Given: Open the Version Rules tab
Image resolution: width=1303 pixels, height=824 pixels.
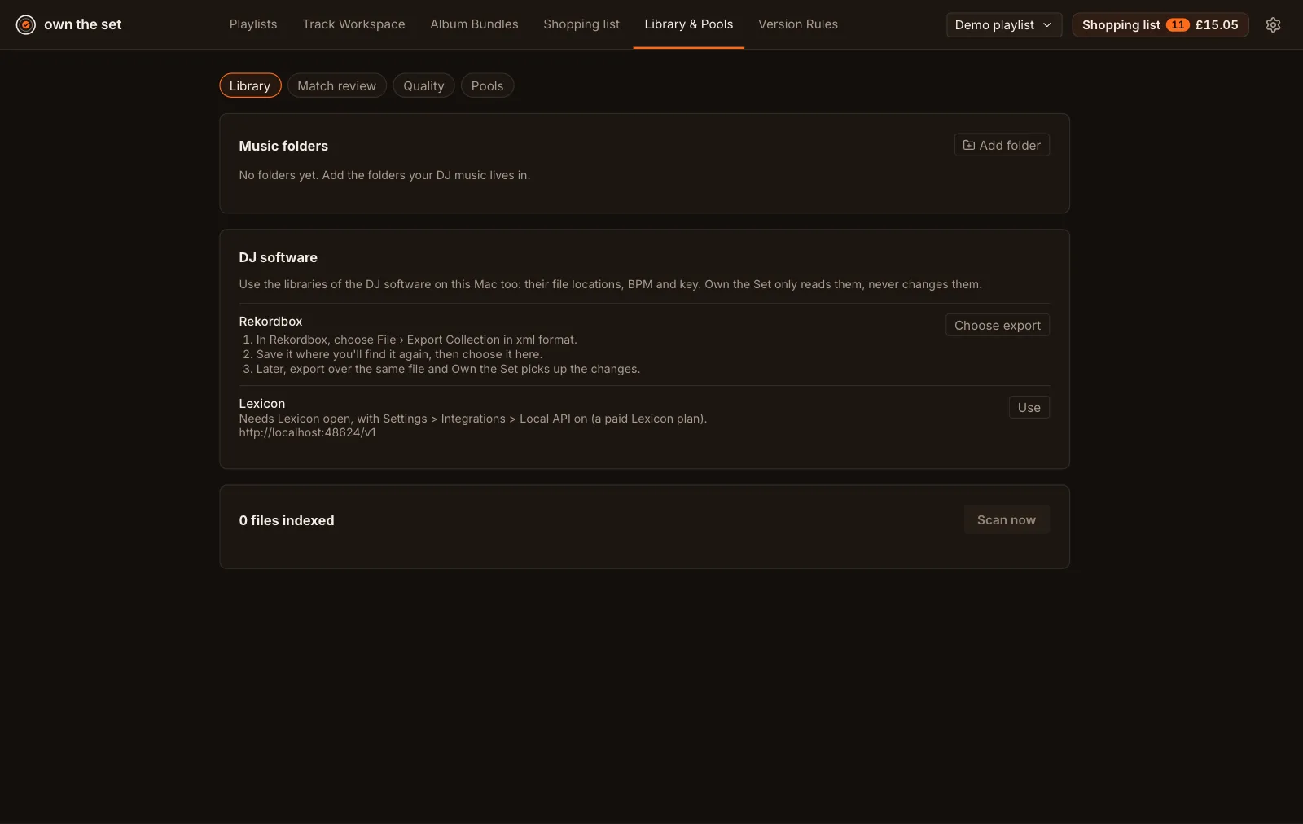Looking at the screenshot, I should pos(798,24).
